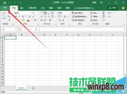Open the Ribbon Display Options icon
This screenshot has height=94, width=127.
pyautogui.click(x=101, y=3)
